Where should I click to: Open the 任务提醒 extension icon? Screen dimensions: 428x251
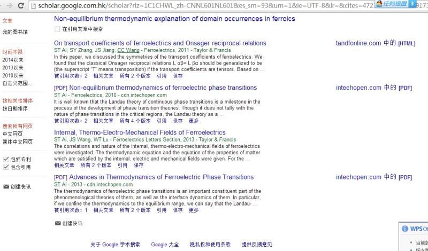[x=396, y=4]
